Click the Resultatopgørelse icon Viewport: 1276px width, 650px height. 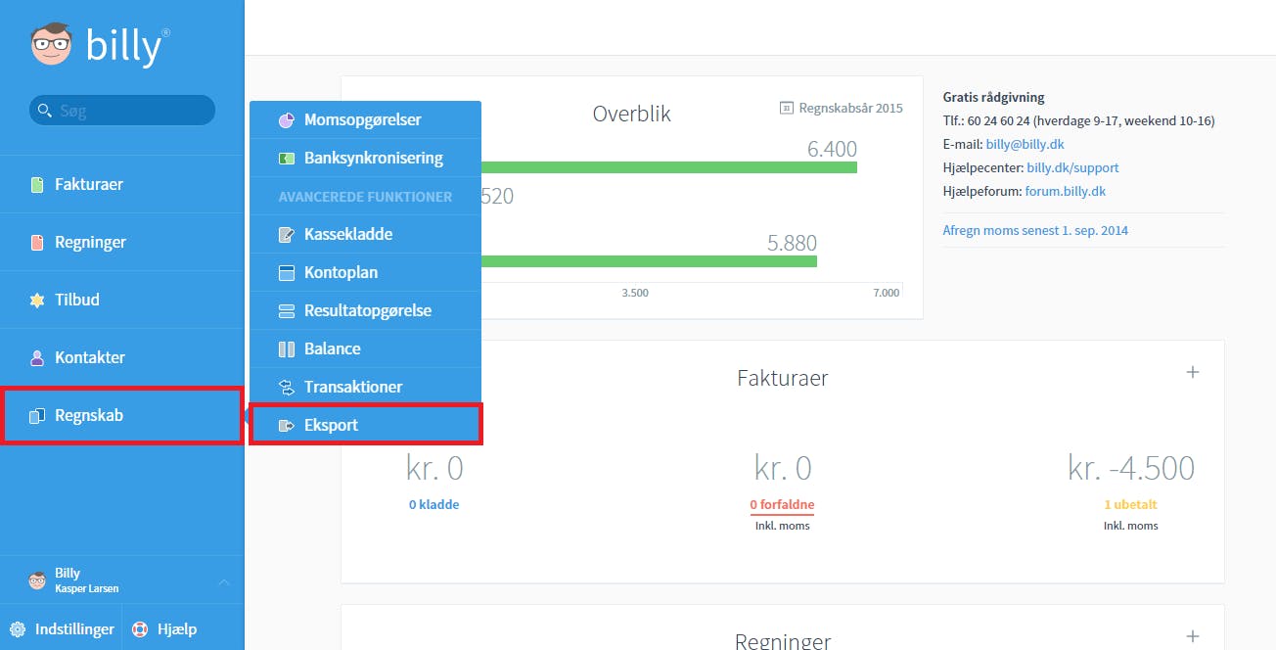coord(287,311)
